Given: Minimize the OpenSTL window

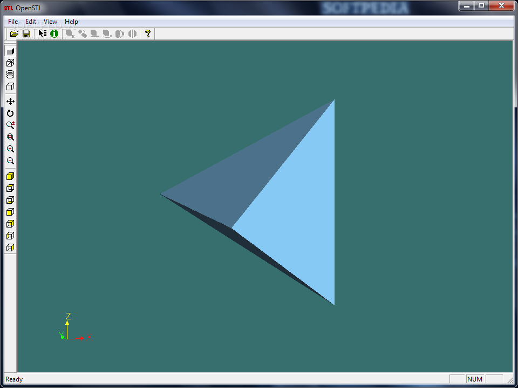Looking at the screenshot, I should (466, 5).
